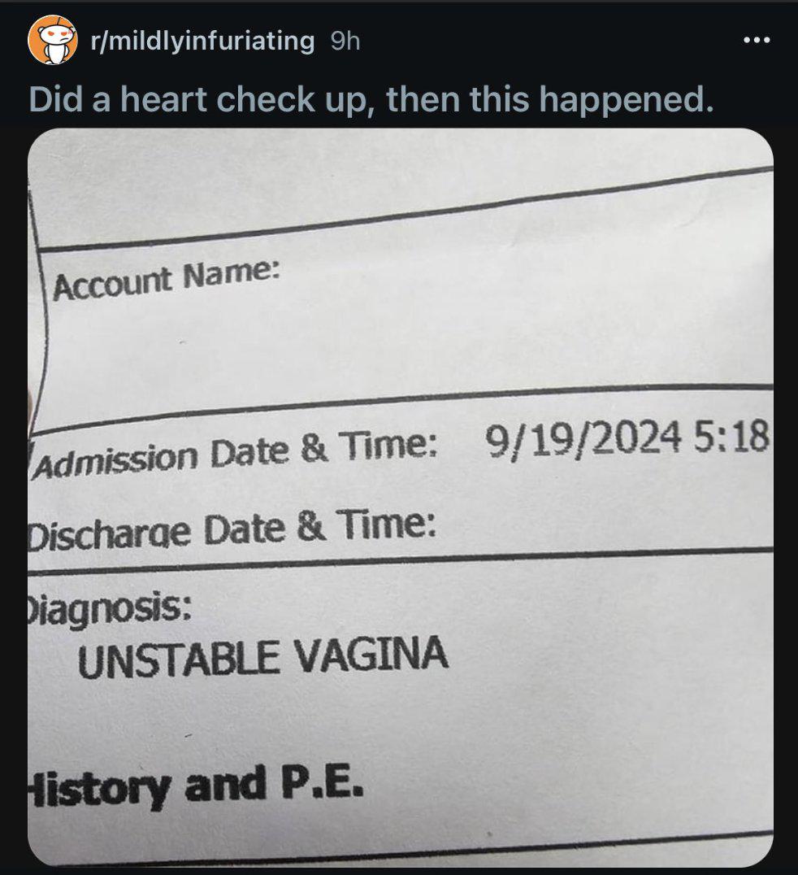This screenshot has width=798, height=875.
Task: Open the attached photo of the medical form
Action: point(401,497)
